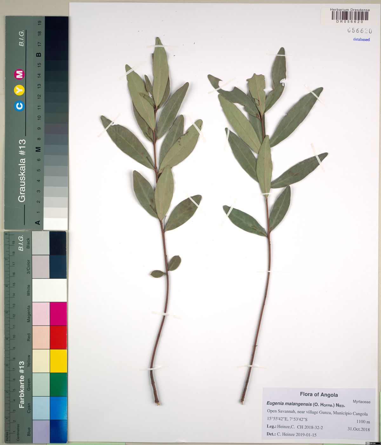Image resolution: width=381 pixels, height=445 pixels.
Task: Pick the saturated yellow color swatch
Action: tap(58, 361)
